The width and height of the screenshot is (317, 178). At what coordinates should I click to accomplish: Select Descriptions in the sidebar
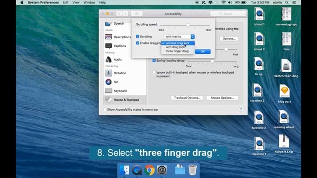click(122, 37)
